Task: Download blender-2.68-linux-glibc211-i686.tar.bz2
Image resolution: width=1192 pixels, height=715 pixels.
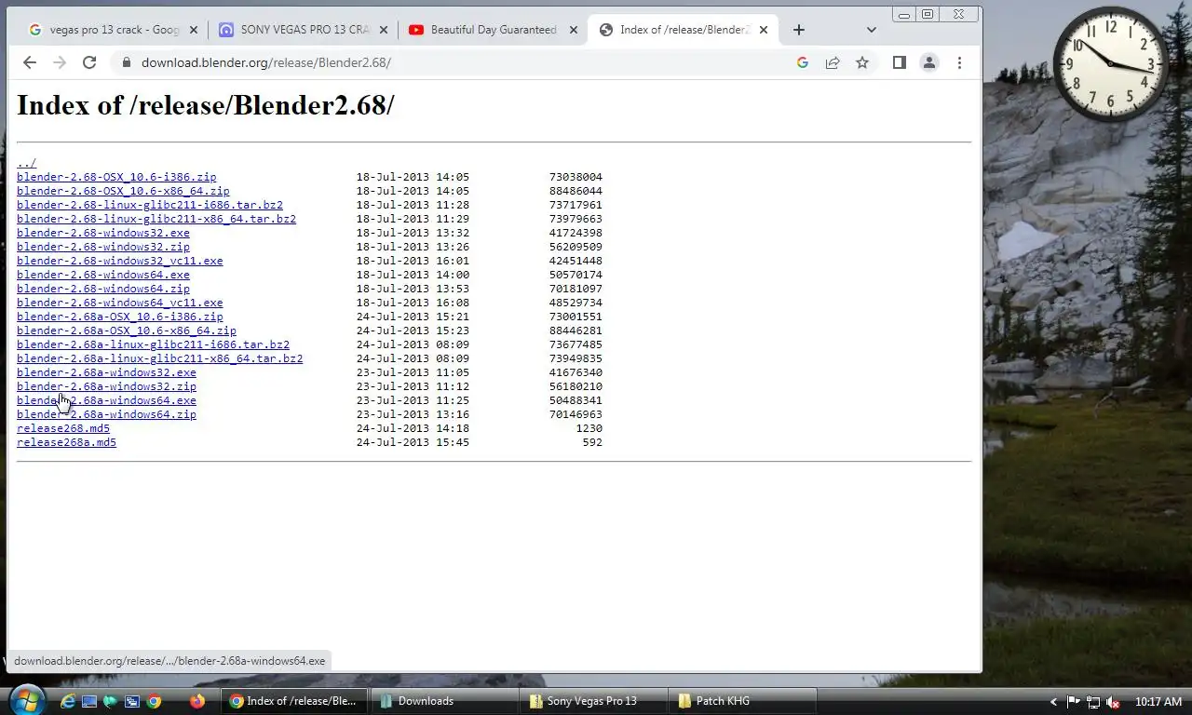Action: pos(150,205)
